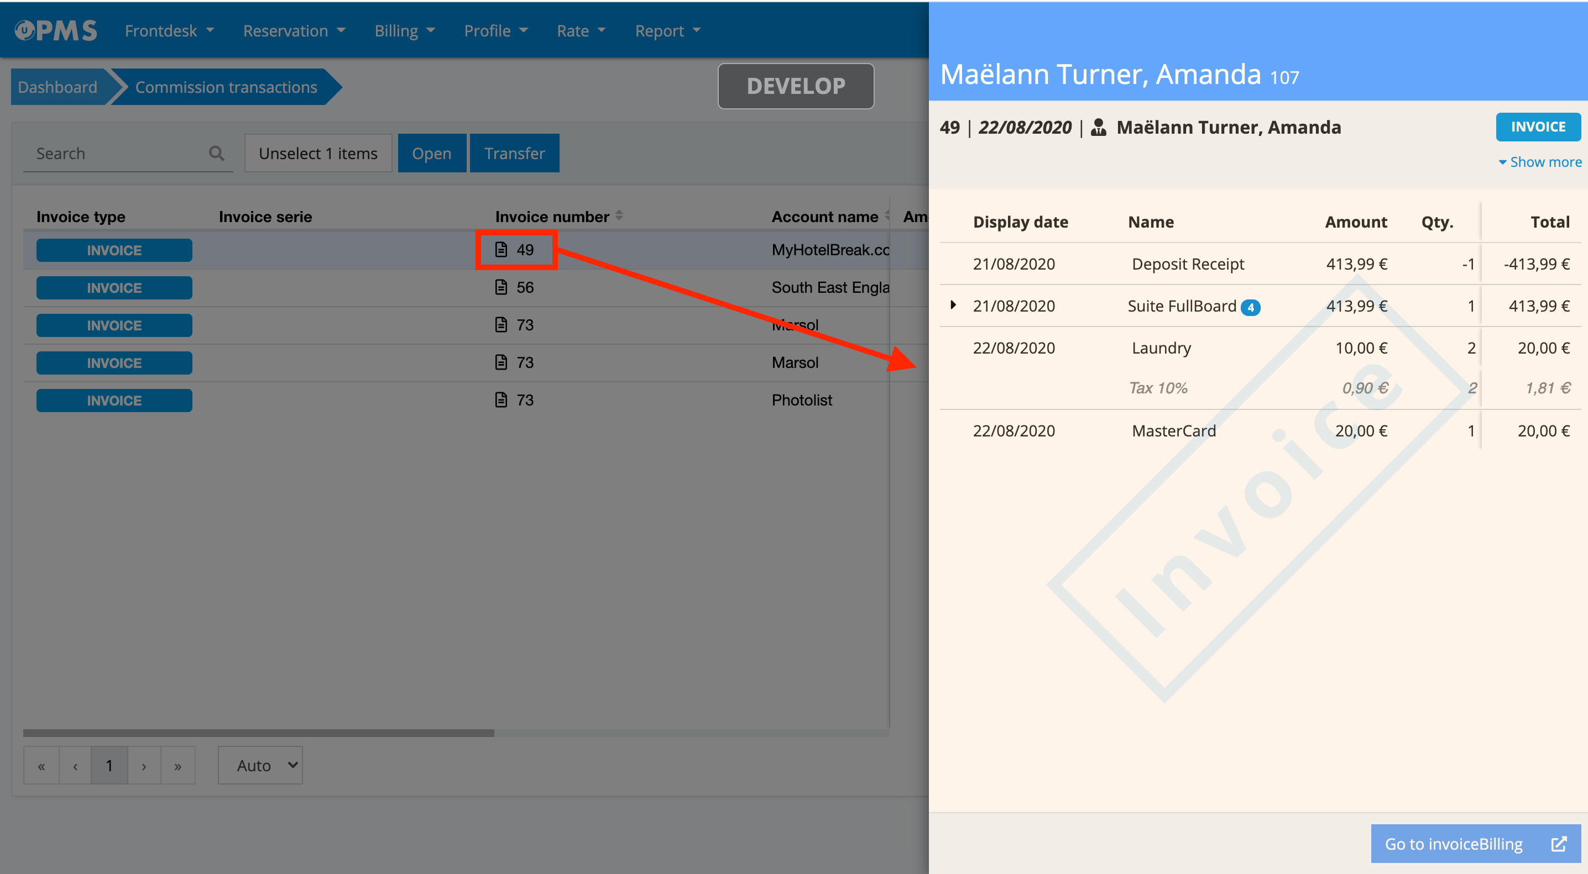Click the search magnifier icon

point(216,152)
